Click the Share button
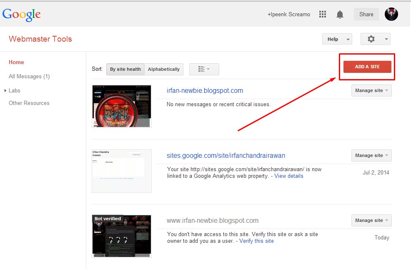The image size is (411, 269). click(x=366, y=14)
